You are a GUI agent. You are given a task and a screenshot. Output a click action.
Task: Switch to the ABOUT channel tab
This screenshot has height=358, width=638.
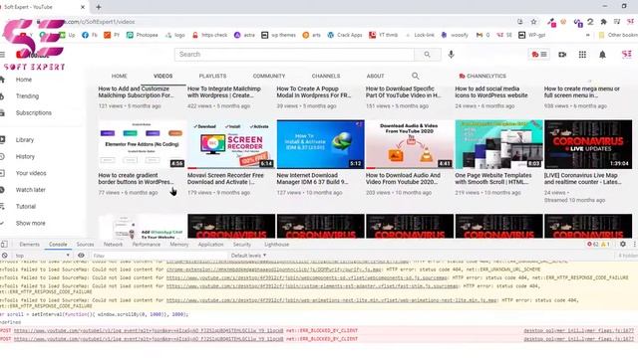point(375,76)
